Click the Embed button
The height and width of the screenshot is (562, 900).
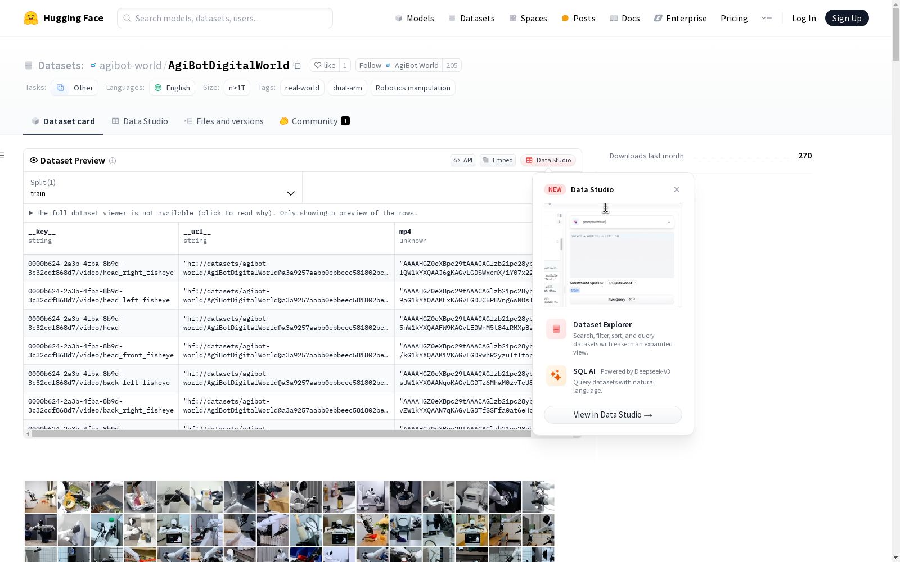pos(498,160)
